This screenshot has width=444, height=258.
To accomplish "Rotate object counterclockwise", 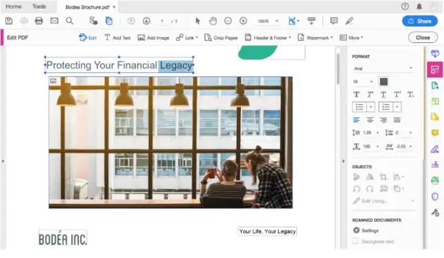I will pos(357,189).
